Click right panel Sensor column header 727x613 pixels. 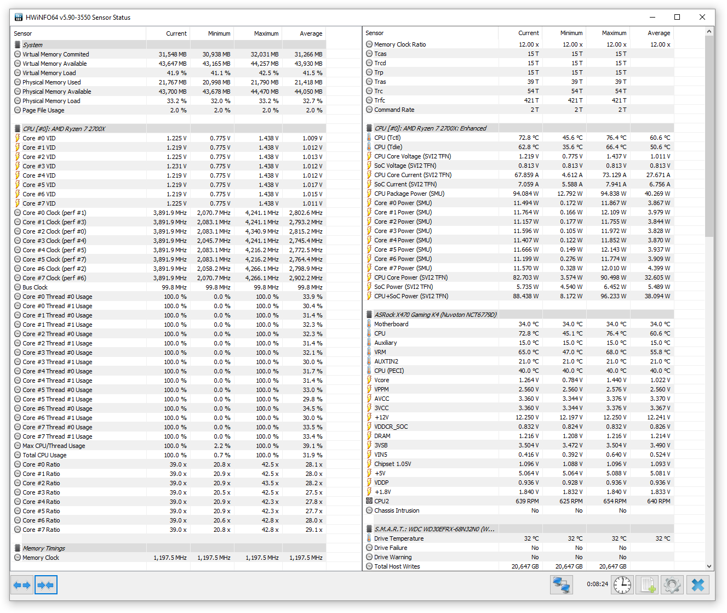431,33
